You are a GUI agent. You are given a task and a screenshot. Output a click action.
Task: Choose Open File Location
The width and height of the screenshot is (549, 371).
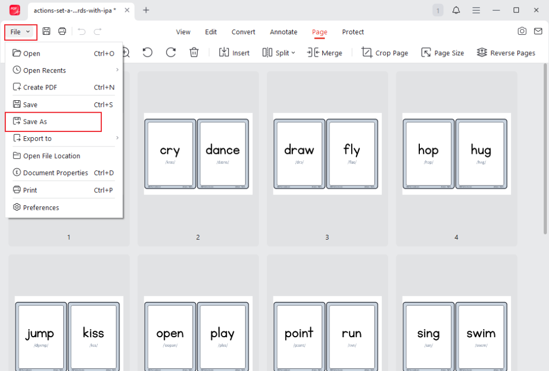64,156
